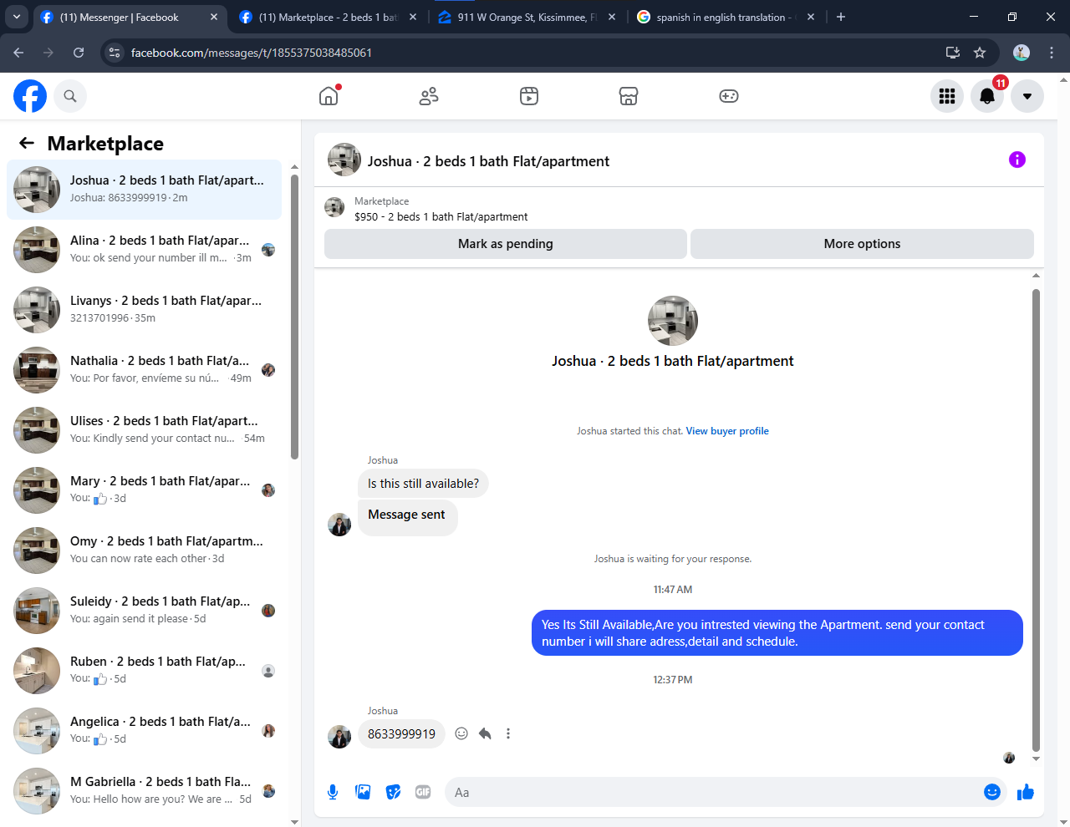Select the Messenger | Facebook browser tab

[x=130, y=17]
